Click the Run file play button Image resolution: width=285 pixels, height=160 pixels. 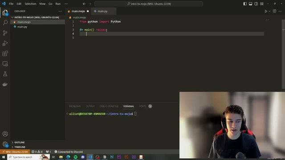(x=266, y=11)
